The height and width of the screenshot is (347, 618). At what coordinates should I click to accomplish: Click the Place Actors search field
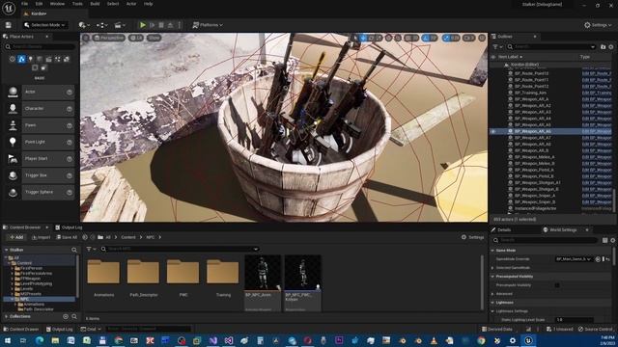40,47
